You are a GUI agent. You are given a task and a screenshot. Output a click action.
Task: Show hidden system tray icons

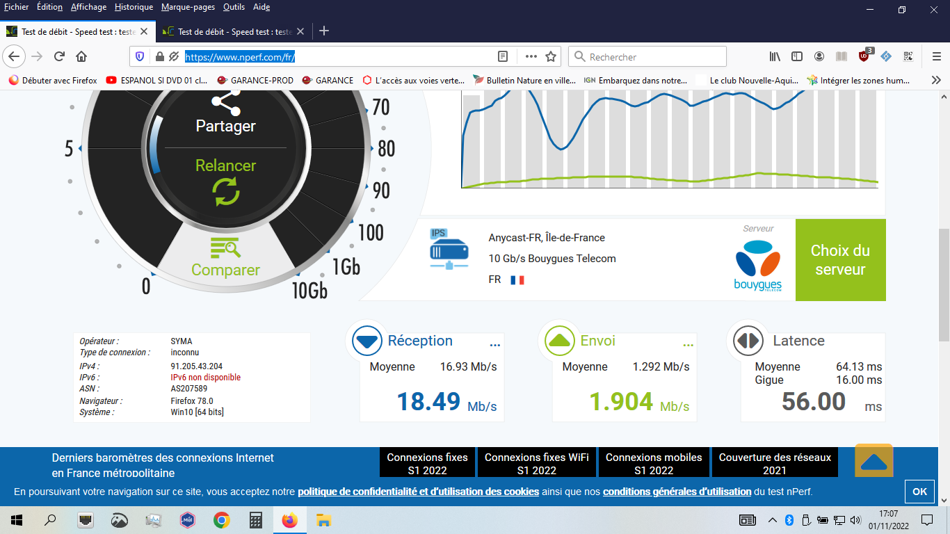click(x=772, y=520)
